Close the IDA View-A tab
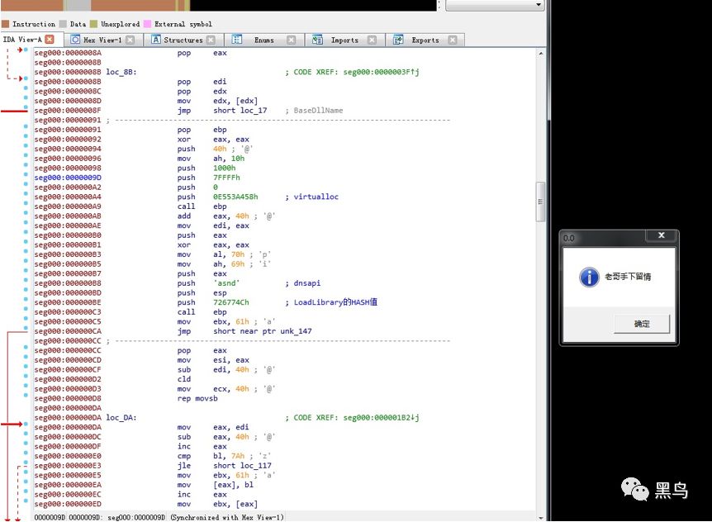This screenshot has width=712, height=522. tap(50, 39)
